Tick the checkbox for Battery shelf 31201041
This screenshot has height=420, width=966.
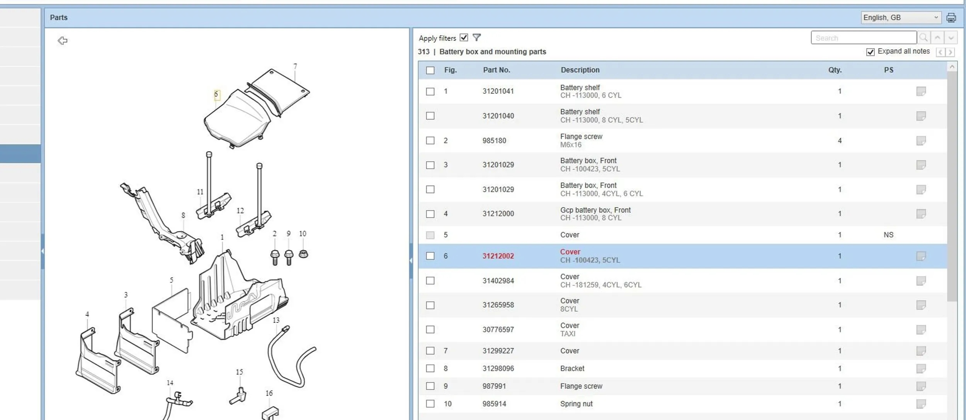pos(430,91)
